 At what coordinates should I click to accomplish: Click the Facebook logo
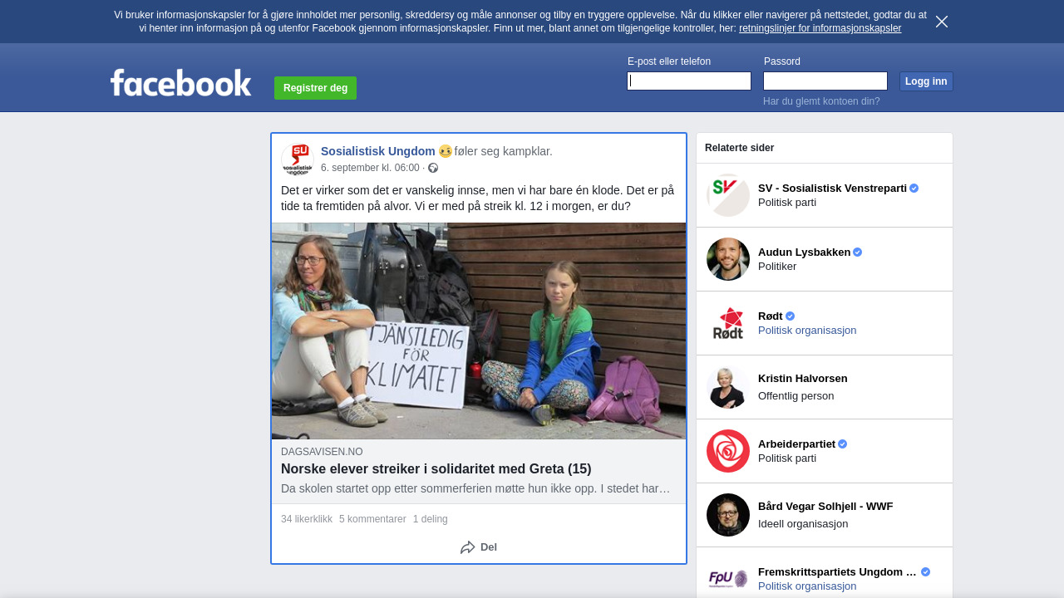[180, 83]
